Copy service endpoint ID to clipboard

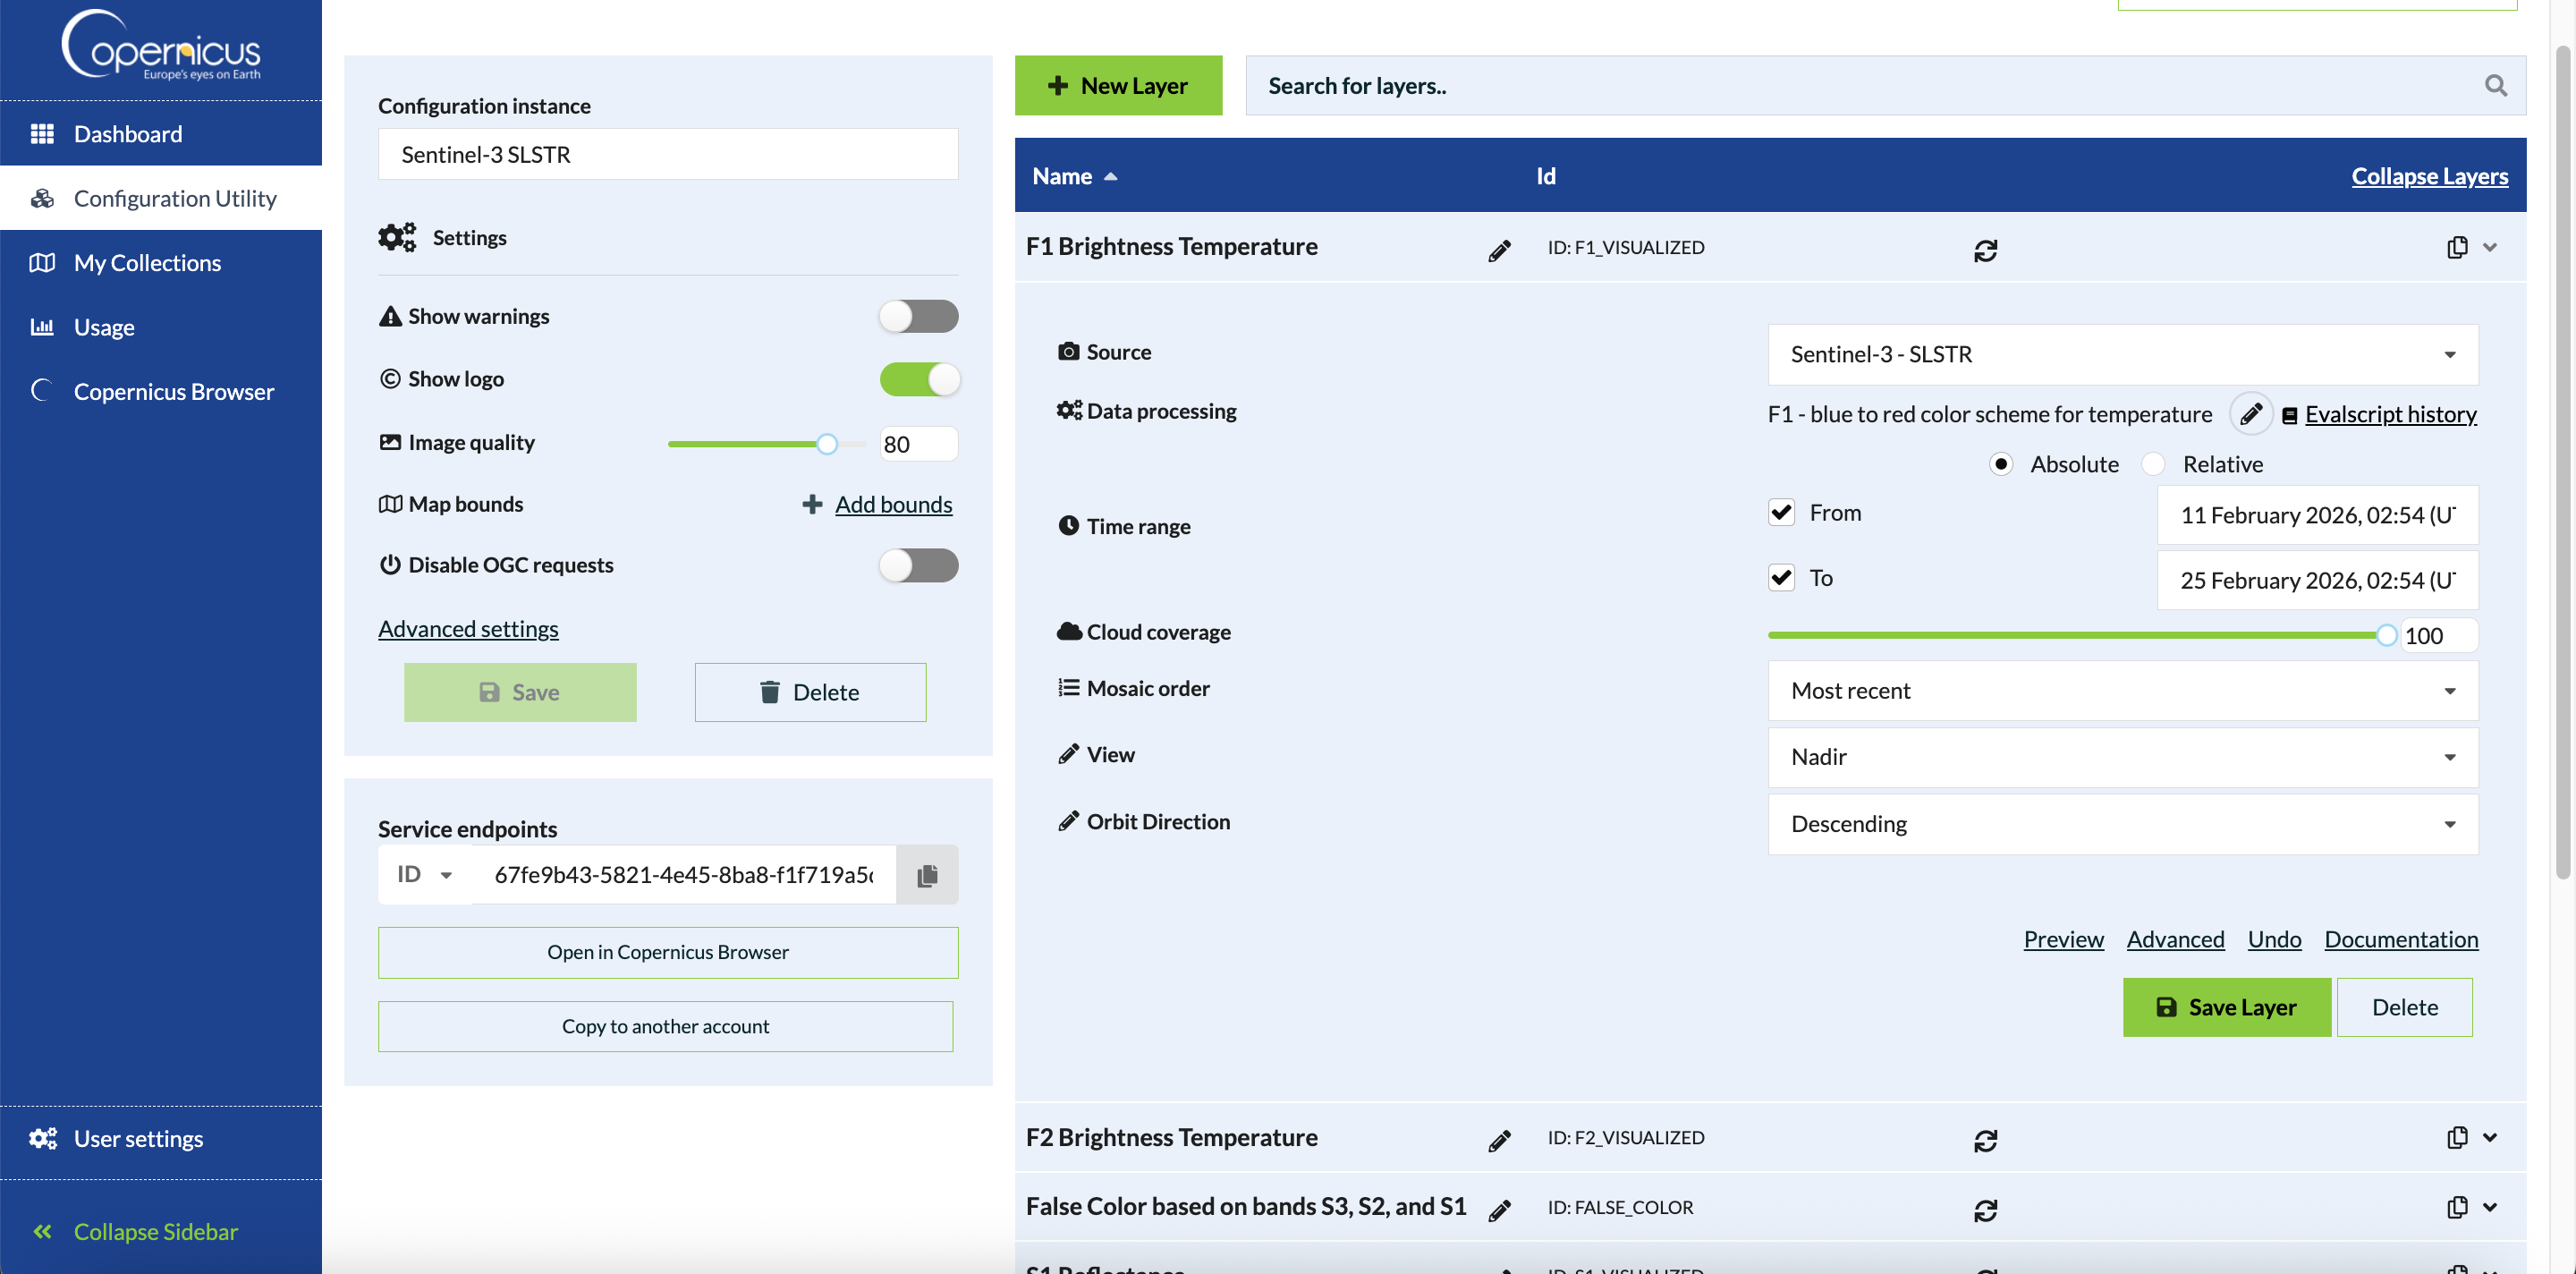pyautogui.click(x=927, y=875)
